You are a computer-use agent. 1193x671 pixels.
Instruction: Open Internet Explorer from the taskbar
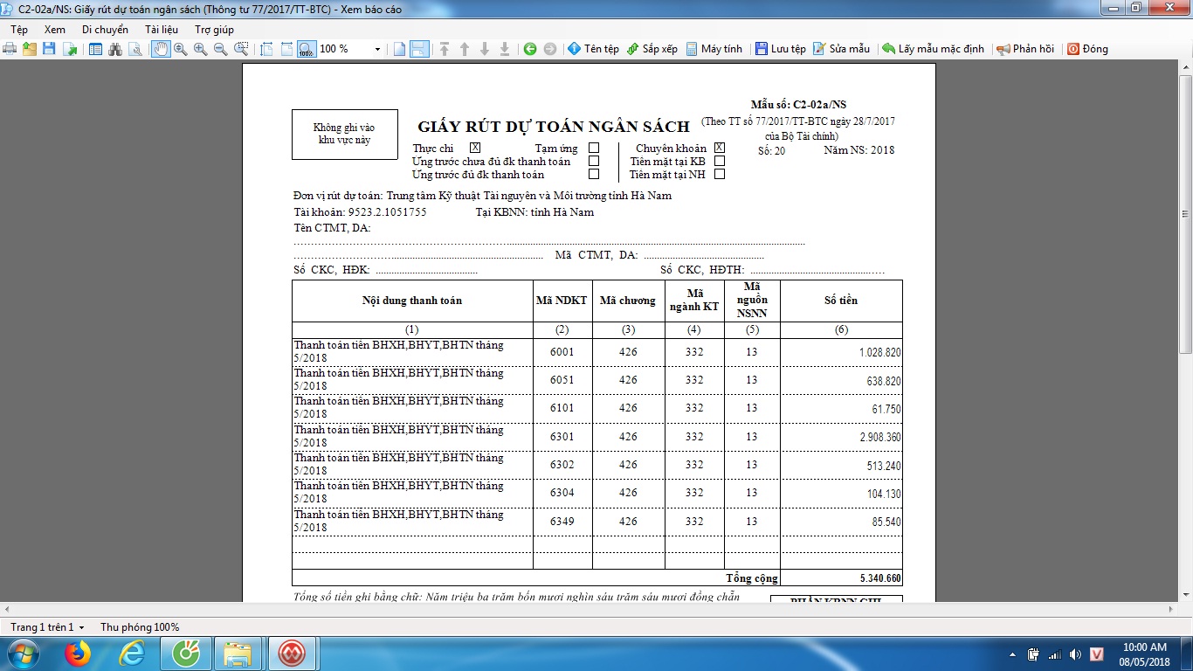pyautogui.click(x=132, y=654)
